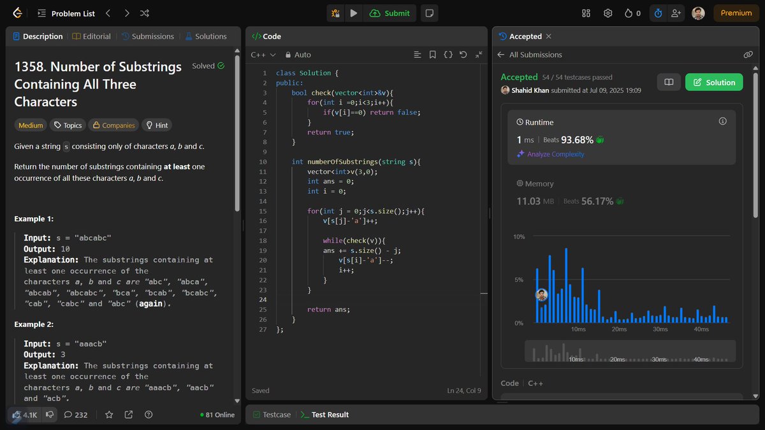The height and width of the screenshot is (430, 765).
Task: Copy submission link icon
Action: click(748, 55)
